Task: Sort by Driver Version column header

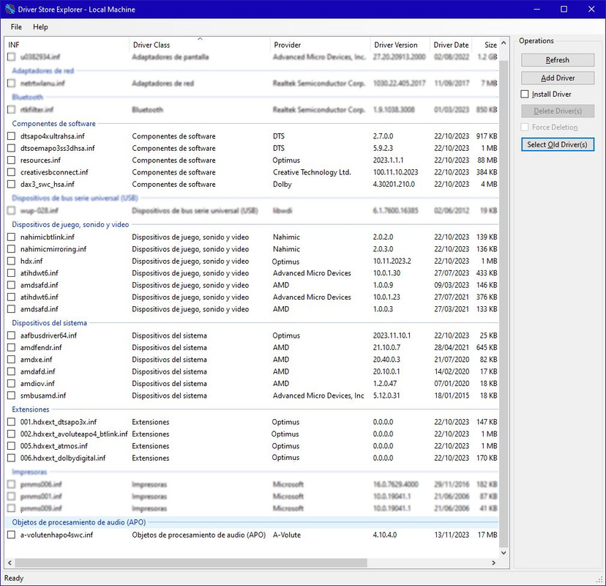Action: click(400, 45)
